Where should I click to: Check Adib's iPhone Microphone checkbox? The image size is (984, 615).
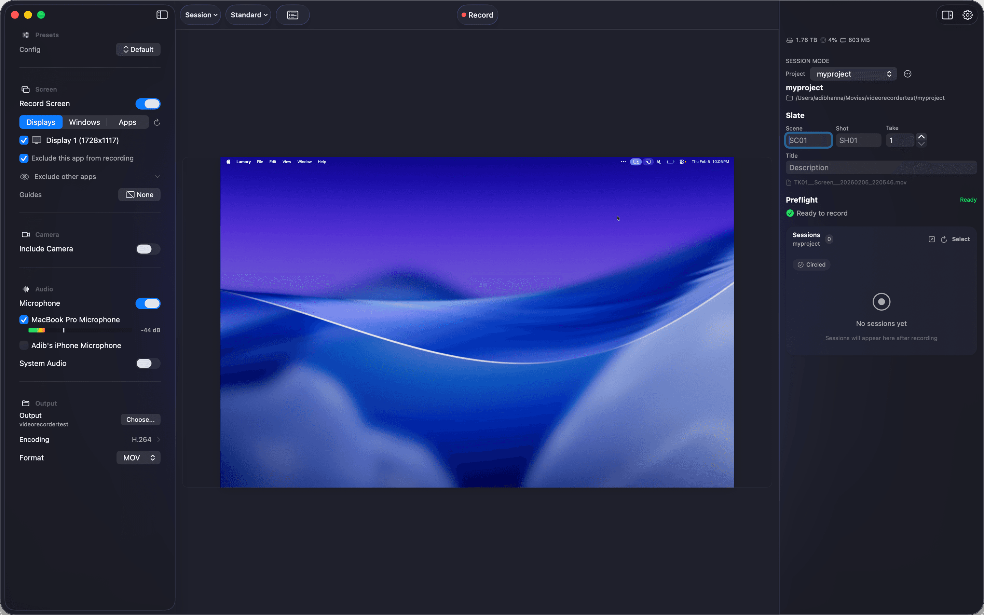[24, 345]
